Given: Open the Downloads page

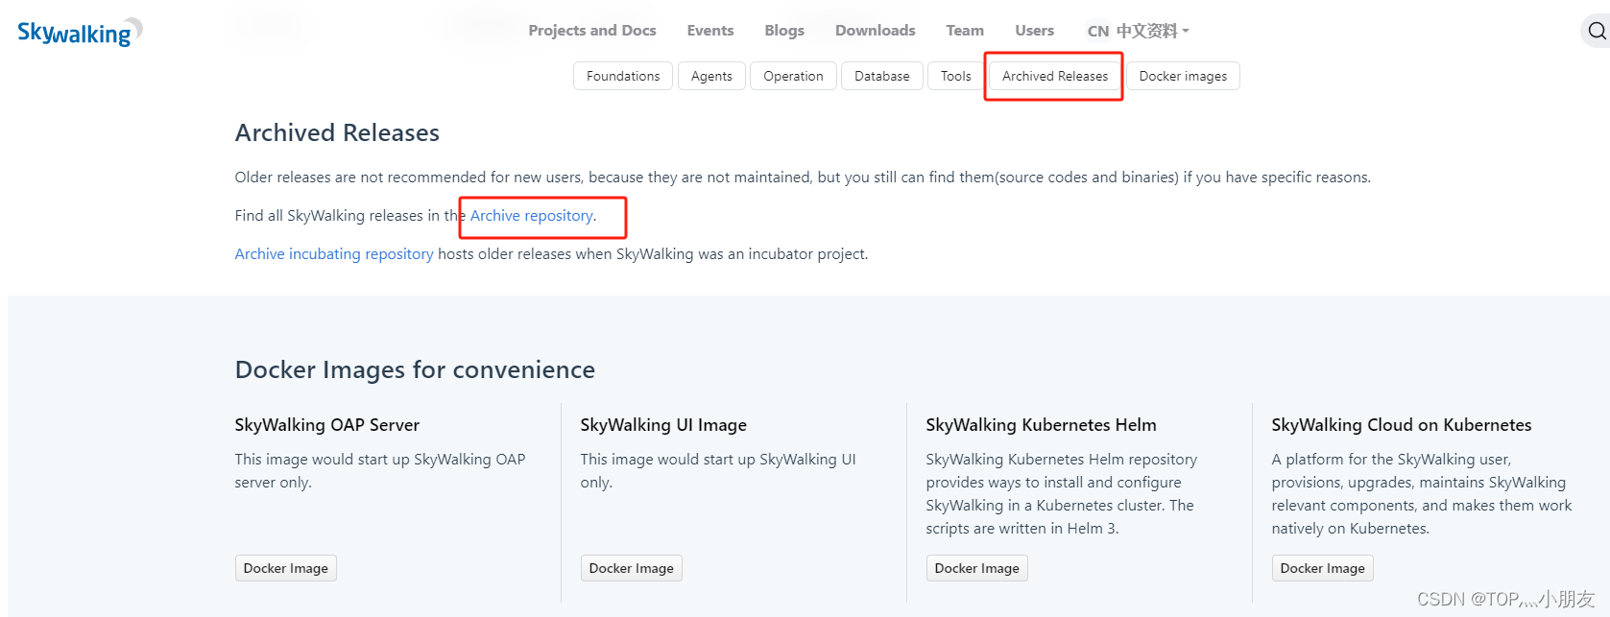Looking at the screenshot, I should 876,31.
